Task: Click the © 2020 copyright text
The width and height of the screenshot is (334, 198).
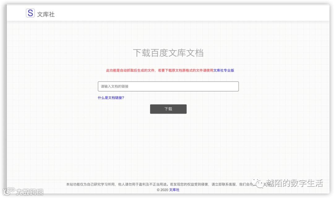Action: pyautogui.click(x=163, y=190)
